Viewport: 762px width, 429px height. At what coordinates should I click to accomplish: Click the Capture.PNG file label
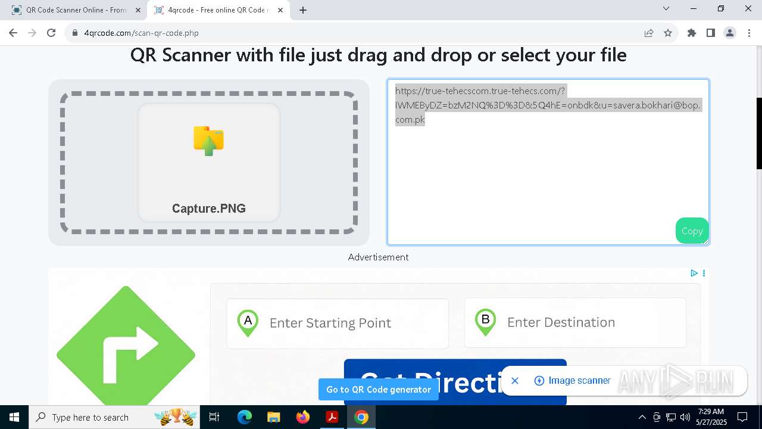click(209, 209)
